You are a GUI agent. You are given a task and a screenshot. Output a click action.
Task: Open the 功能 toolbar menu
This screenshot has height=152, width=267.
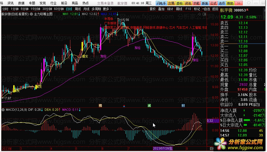196,3
